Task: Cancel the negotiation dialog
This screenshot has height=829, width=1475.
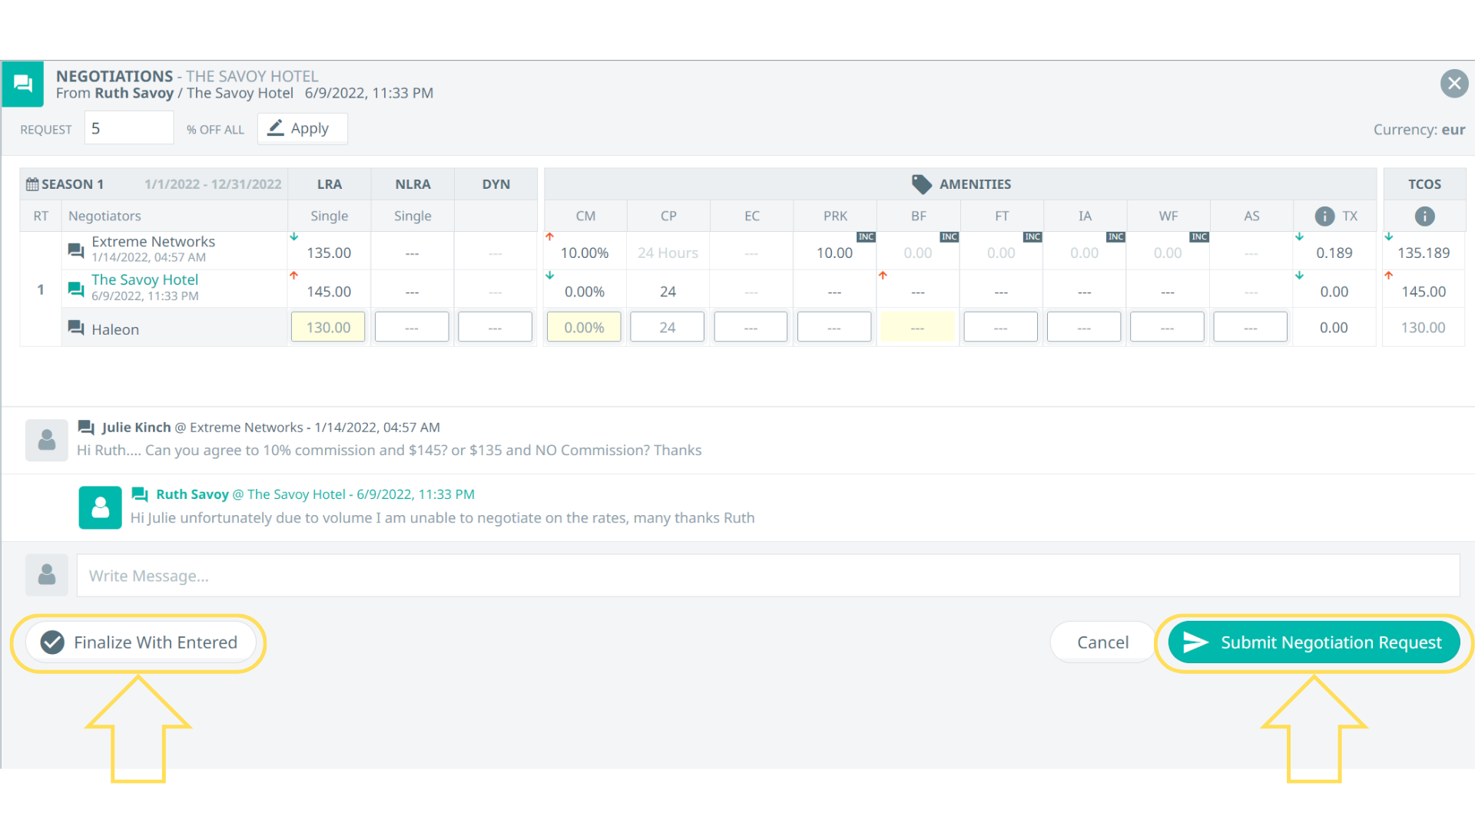Action: click(1102, 642)
